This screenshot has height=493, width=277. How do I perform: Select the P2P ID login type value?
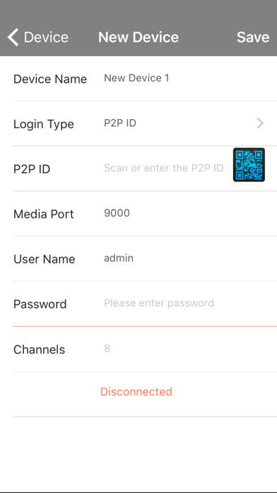(120, 123)
